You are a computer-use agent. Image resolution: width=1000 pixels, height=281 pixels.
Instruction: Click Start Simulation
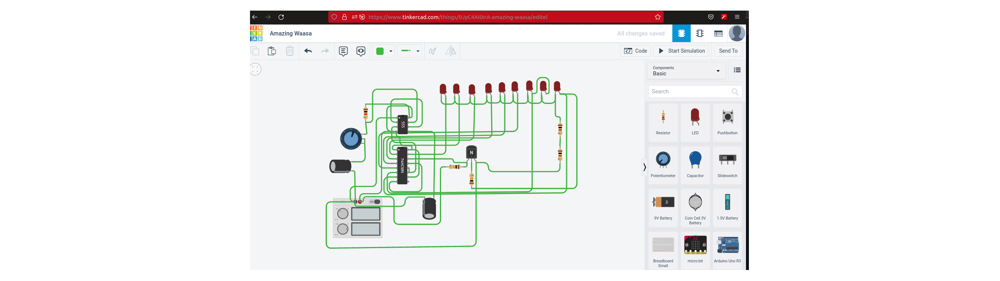[x=682, y=51]
